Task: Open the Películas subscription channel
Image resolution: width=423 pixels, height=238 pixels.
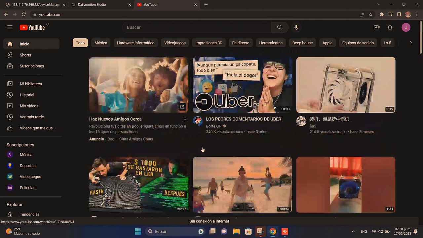Action: tap(31, 188)
